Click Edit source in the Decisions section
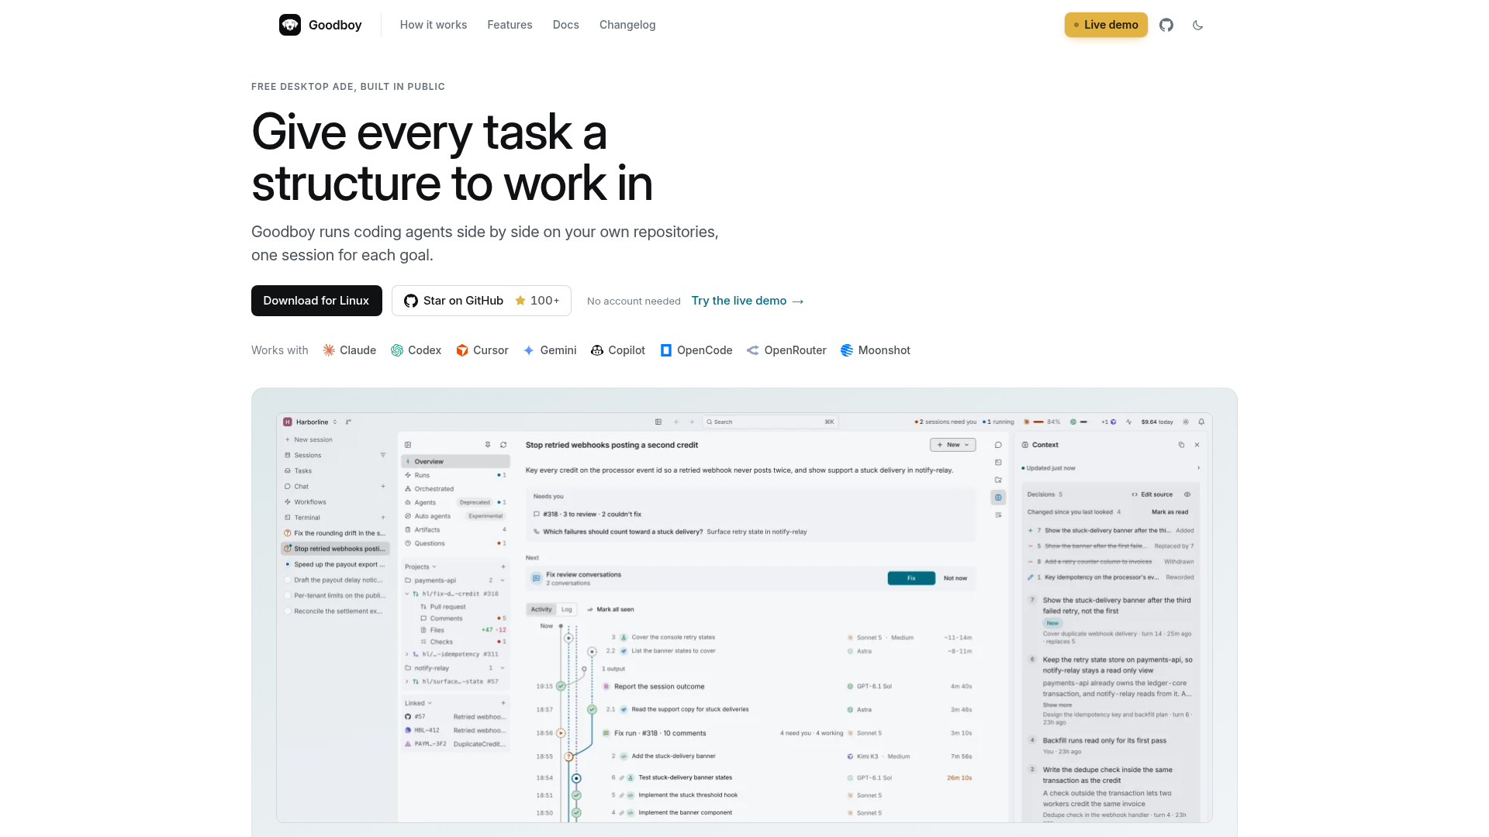Viewport: 1489px width, 837px height. (1152, 494)
